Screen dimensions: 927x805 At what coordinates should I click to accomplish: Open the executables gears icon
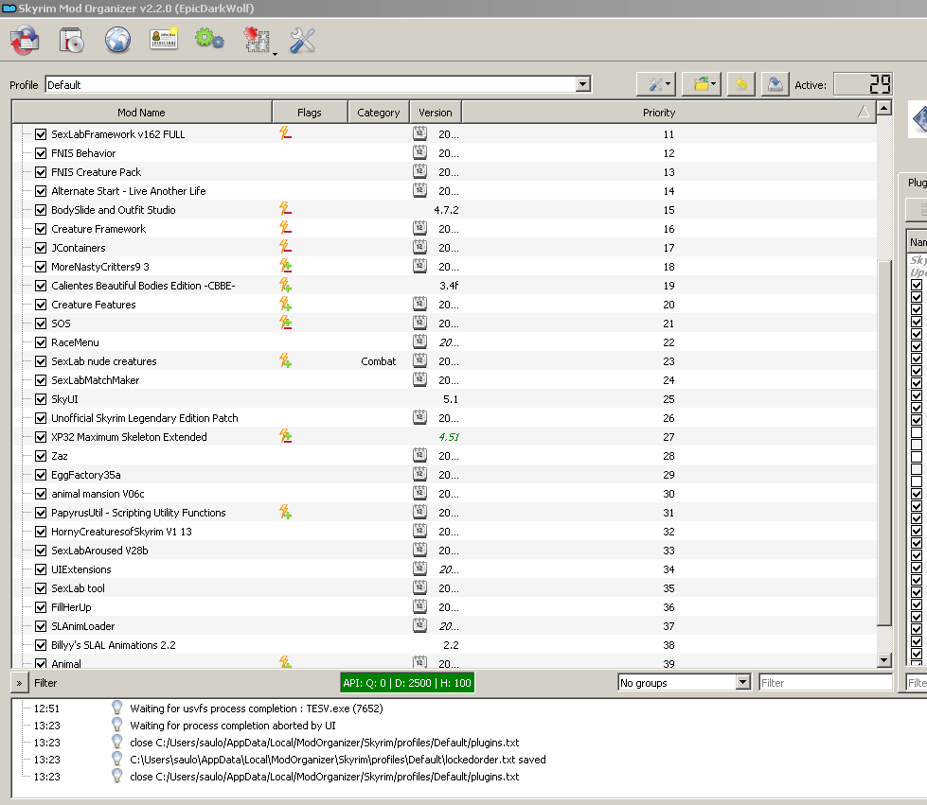(209, 39)
